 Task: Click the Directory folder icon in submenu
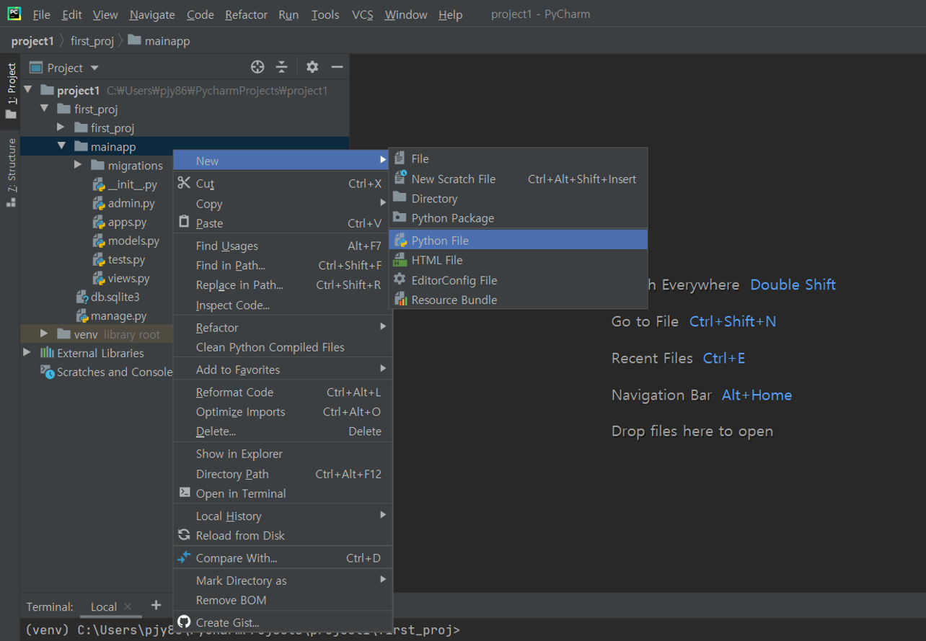[400, 197]
